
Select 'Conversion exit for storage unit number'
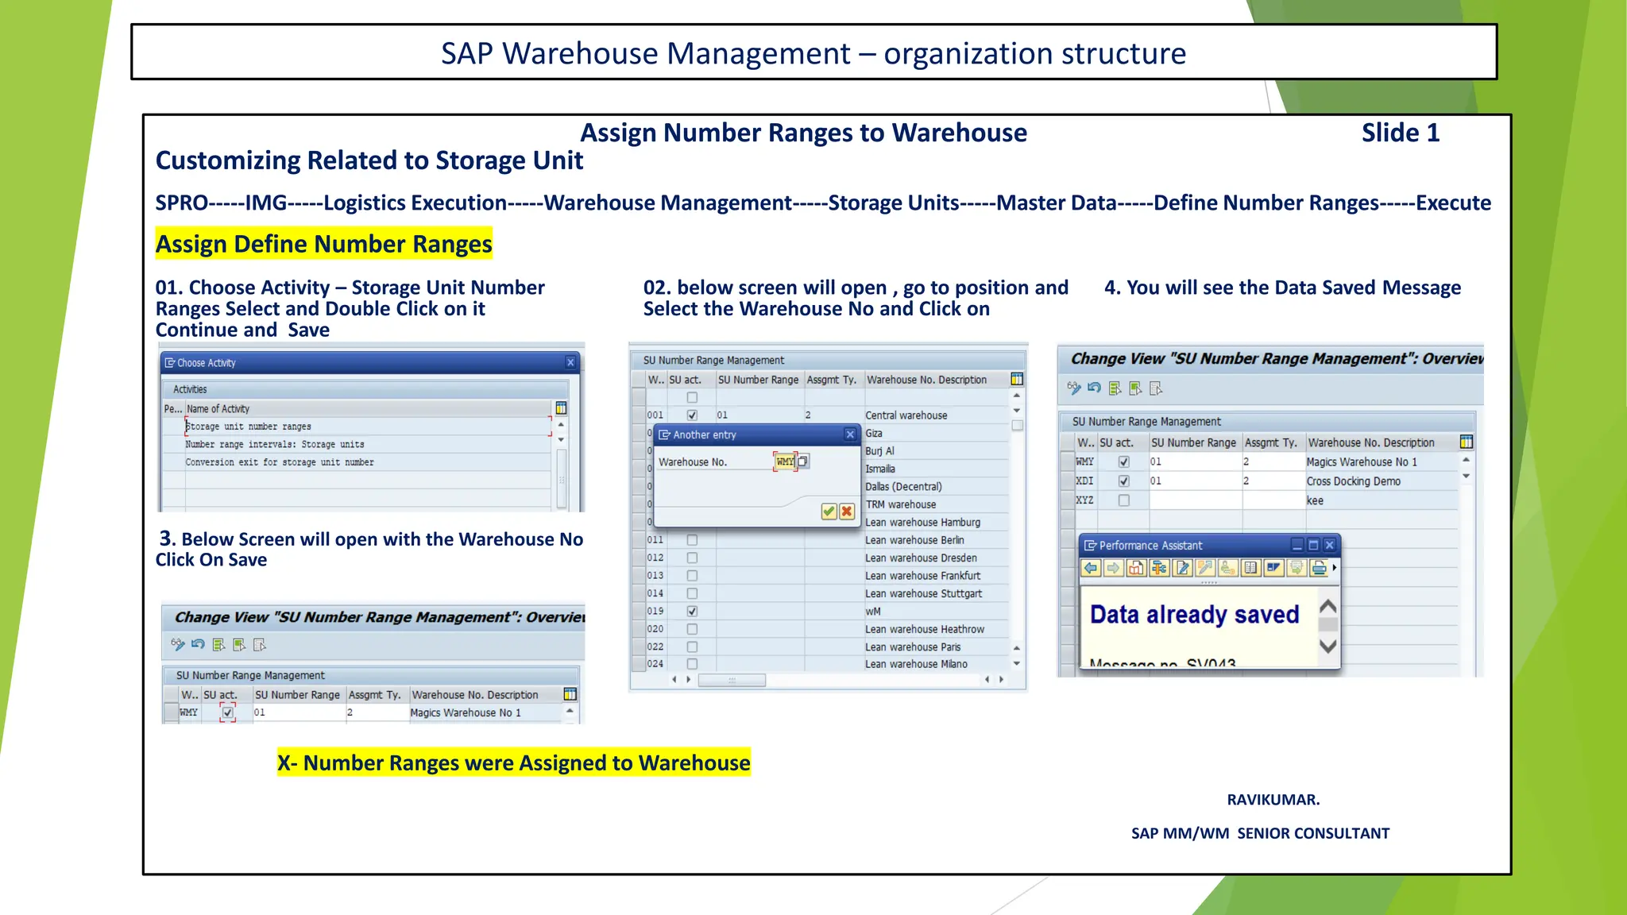coord(367,462)
